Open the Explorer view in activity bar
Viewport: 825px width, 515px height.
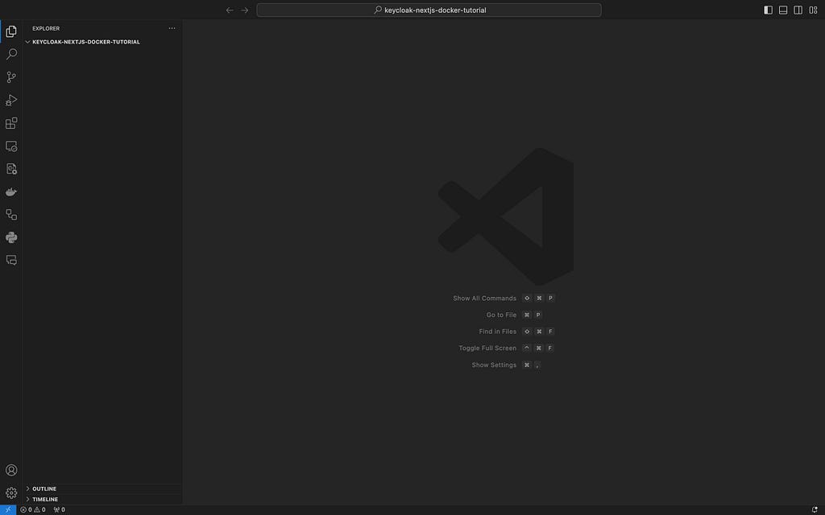11,31
